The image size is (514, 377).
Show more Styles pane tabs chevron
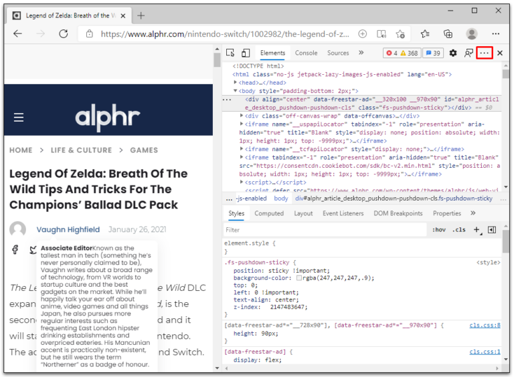[x=473, y=213]
